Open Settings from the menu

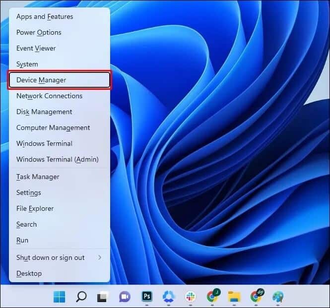coord(60,193)
